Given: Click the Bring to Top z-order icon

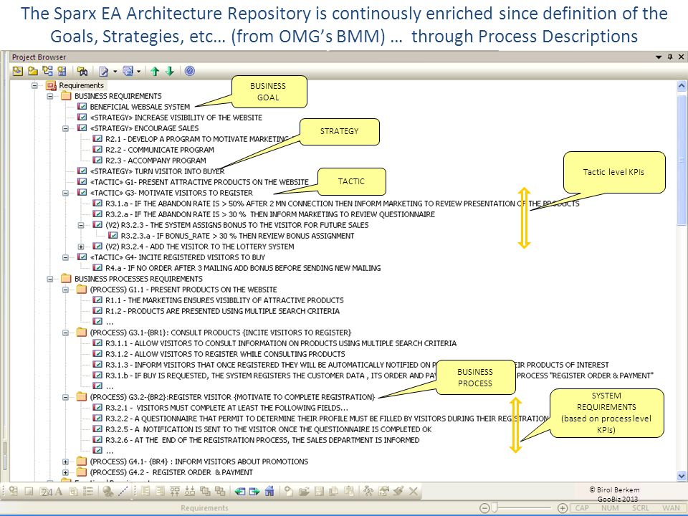Looking at the screenshot, I should pyautogui.click(x=205, y=492).
